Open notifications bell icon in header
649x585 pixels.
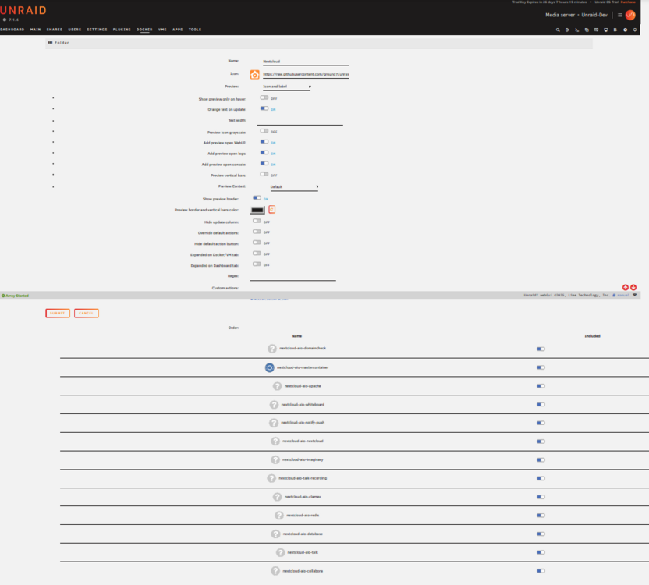635,30
